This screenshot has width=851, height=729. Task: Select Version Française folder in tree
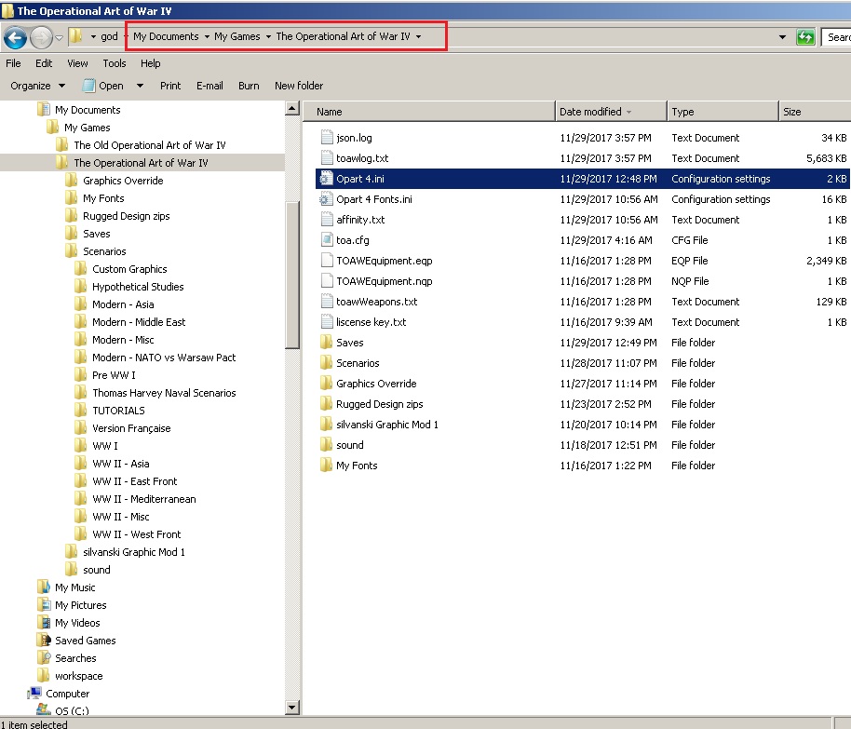(x=131, y=427)
